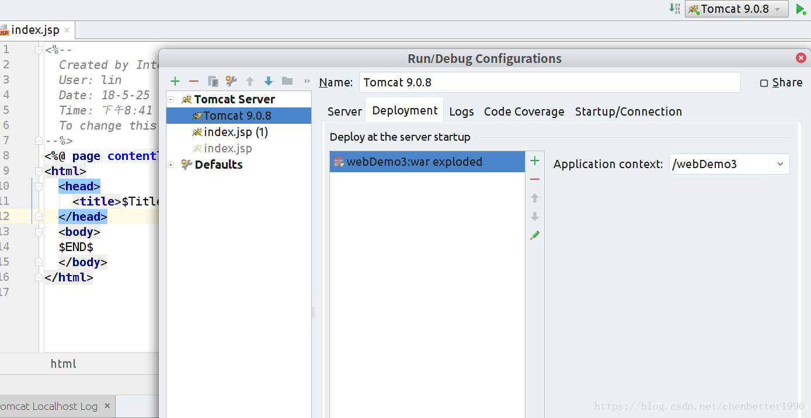Open the Logs tab
Screen dimensions: 811x418
[461, 112]
